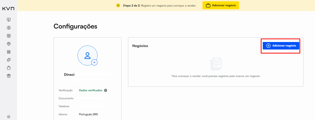Click the Negócios section heading

point(140,46)
